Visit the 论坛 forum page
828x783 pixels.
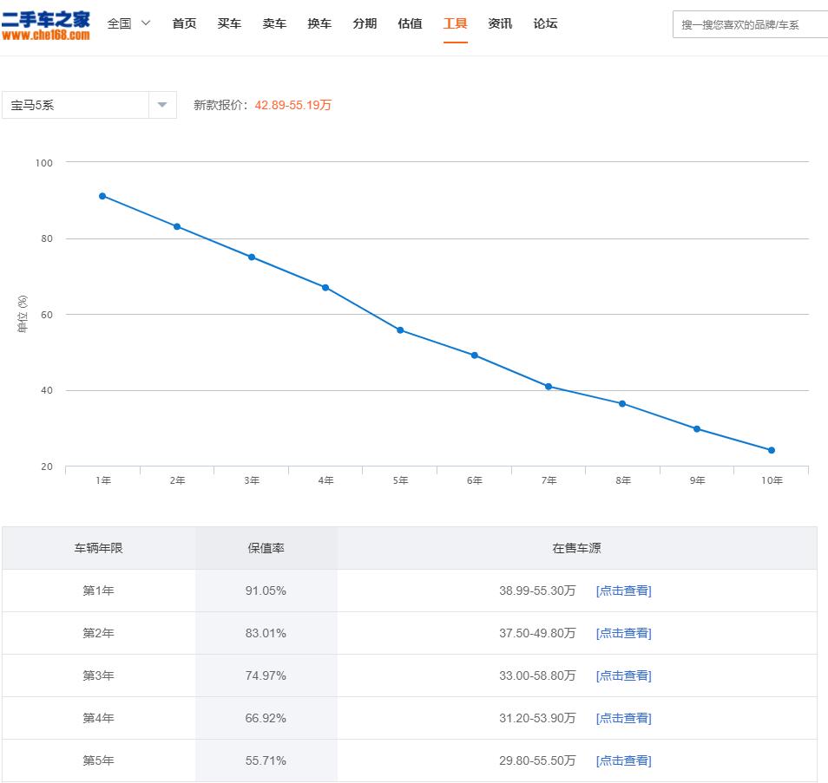[x=546, y=23]
